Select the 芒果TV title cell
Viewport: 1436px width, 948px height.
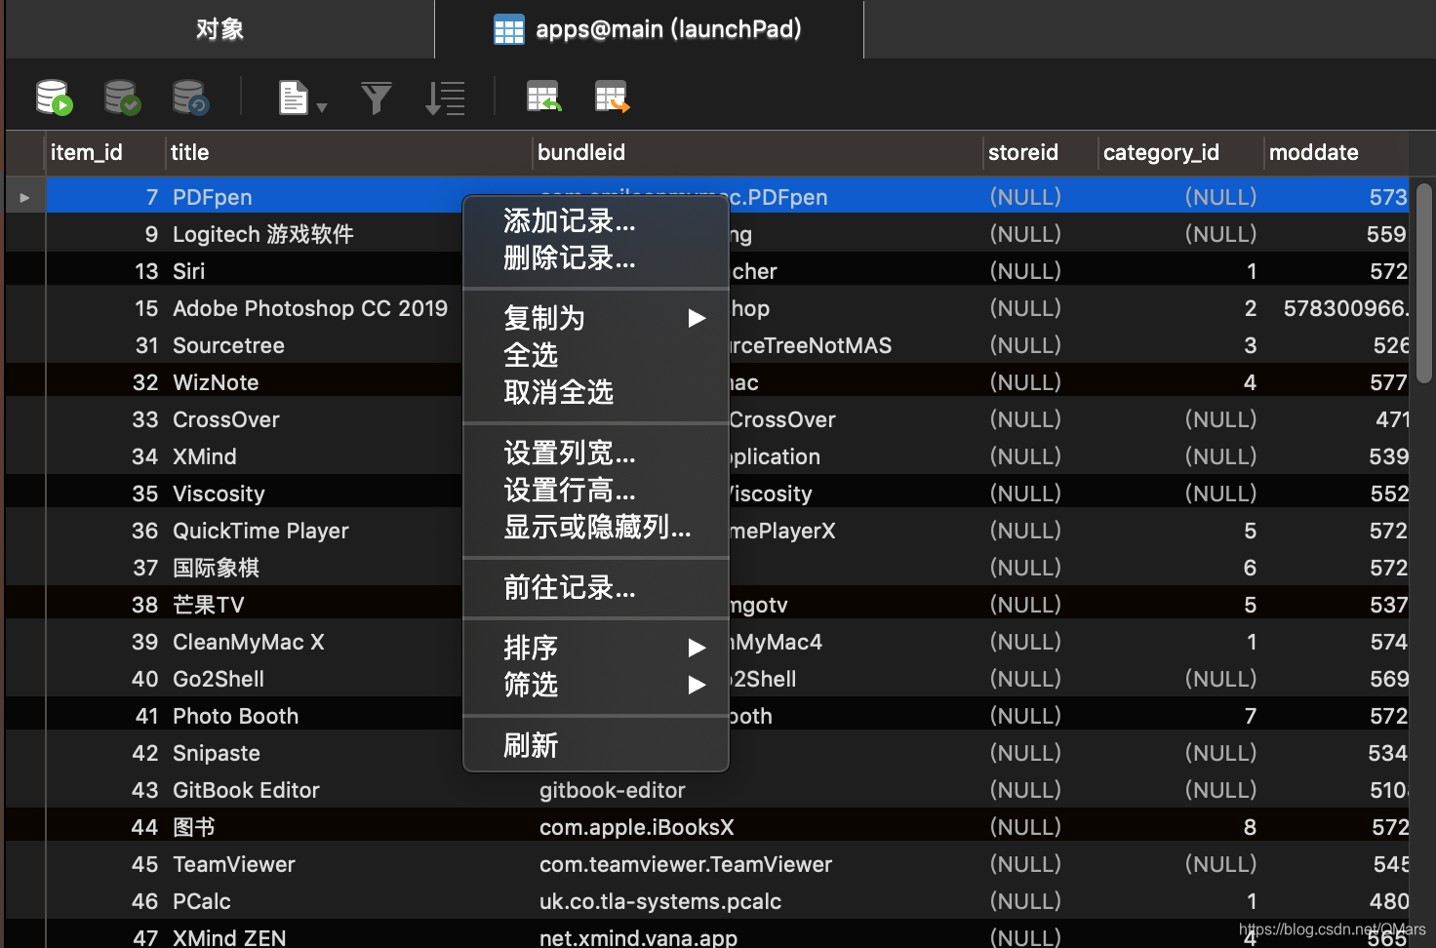click(x=208, y=605)
